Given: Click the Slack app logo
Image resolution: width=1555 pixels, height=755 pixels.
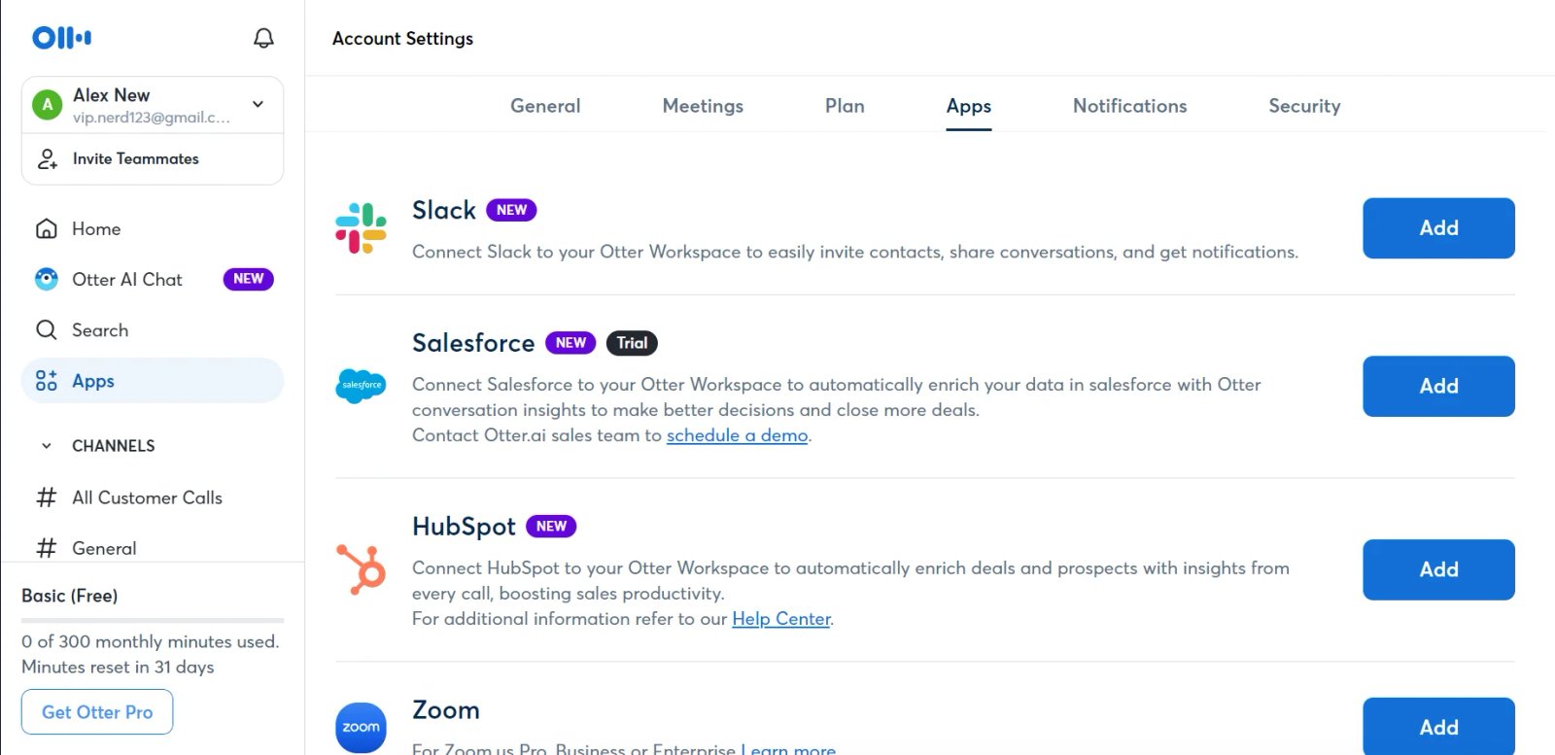Looking at the screenshot, I should point(361,227).
